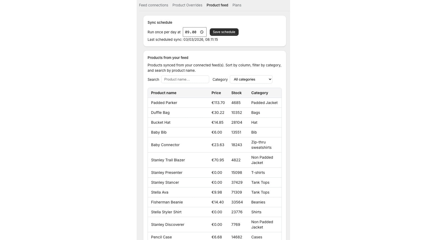This screenshot has width=427, height=240.
Task: Click the Pencil Case product row
Action: 187,237
